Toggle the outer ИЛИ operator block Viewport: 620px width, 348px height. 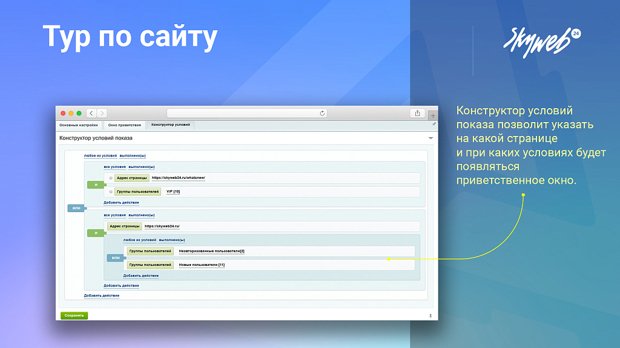(76, 208)
